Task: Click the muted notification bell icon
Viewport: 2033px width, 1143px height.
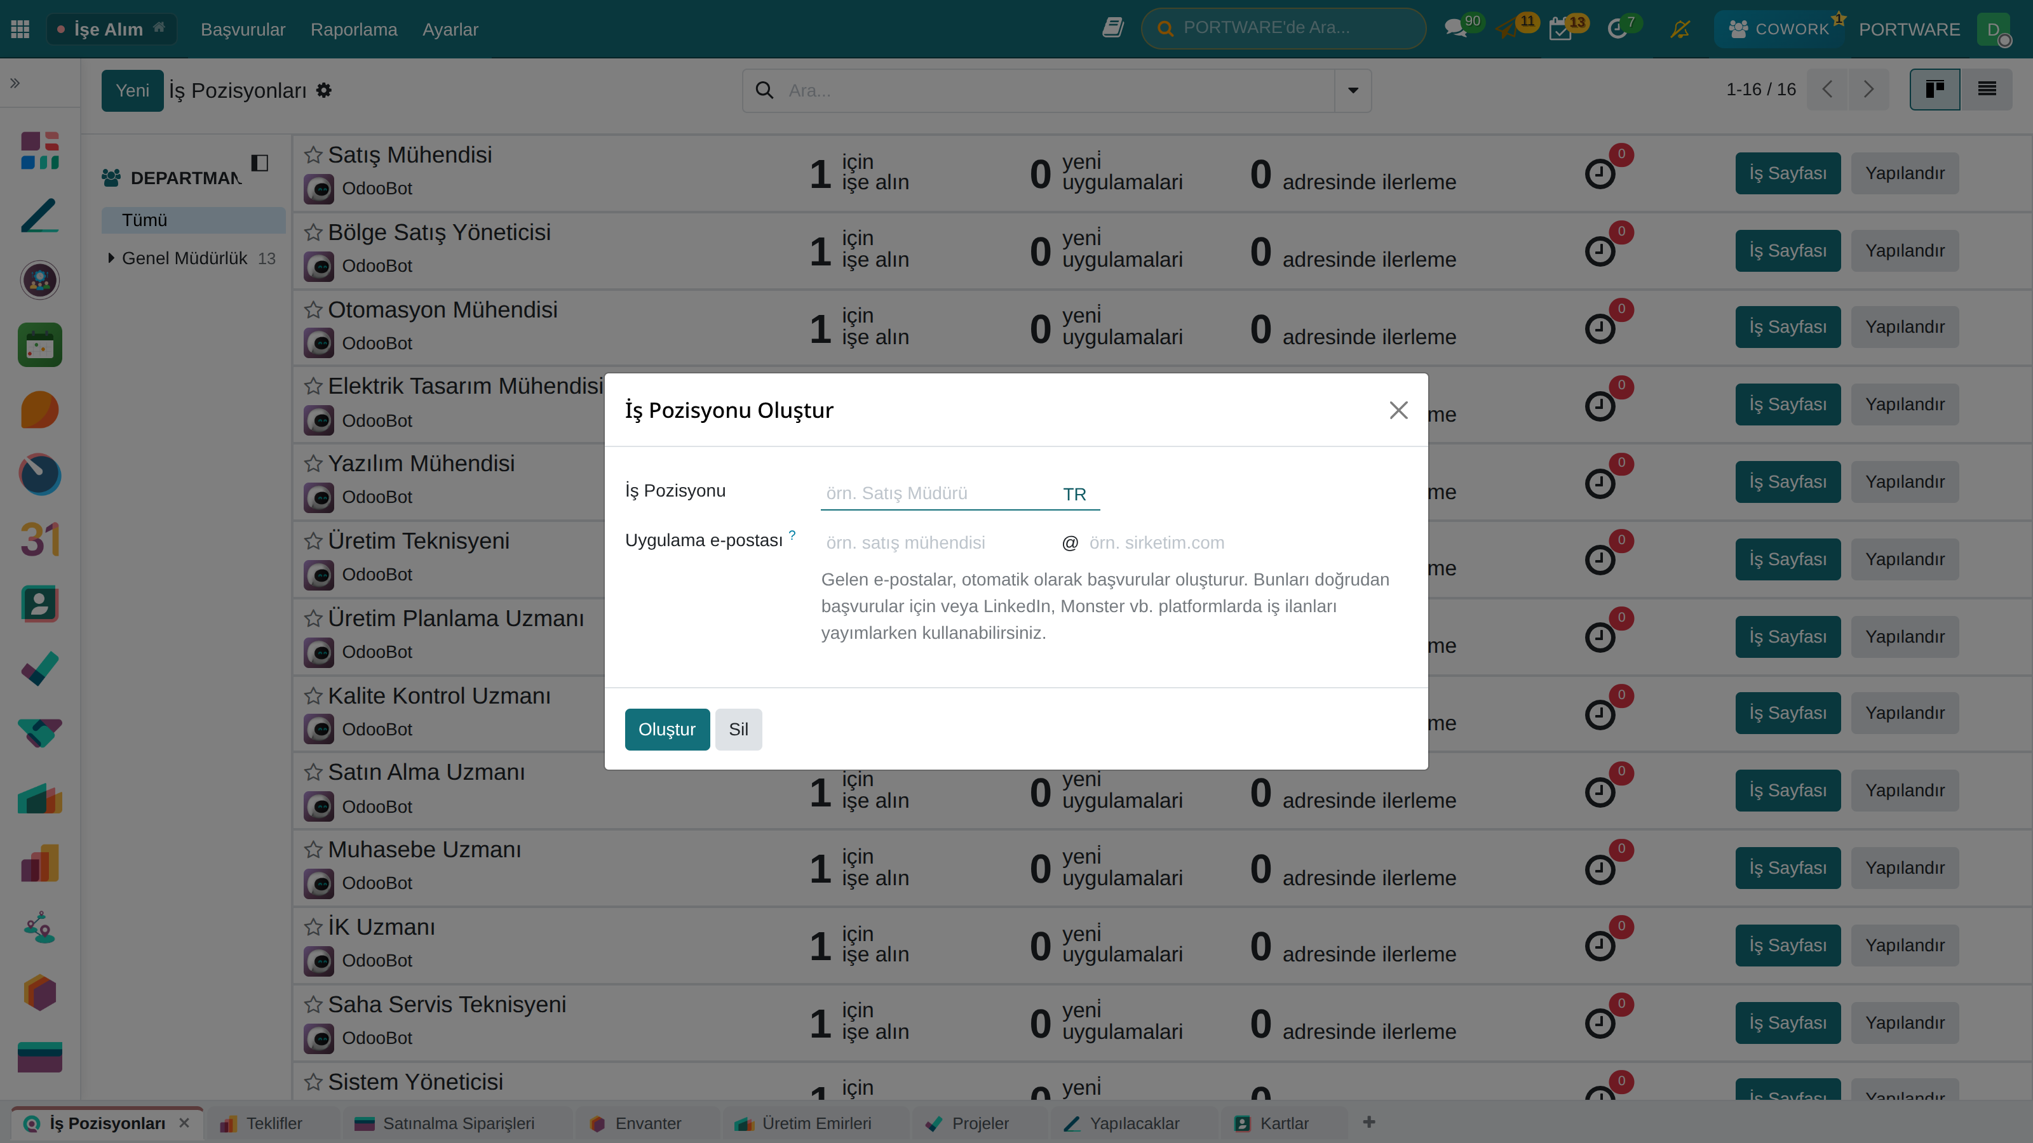Action: tap(1680, 29)
